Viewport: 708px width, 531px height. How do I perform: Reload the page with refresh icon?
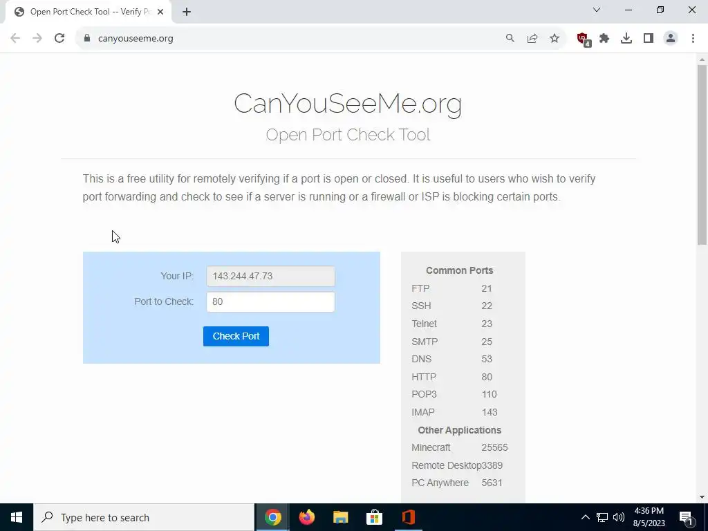(59, 39)
